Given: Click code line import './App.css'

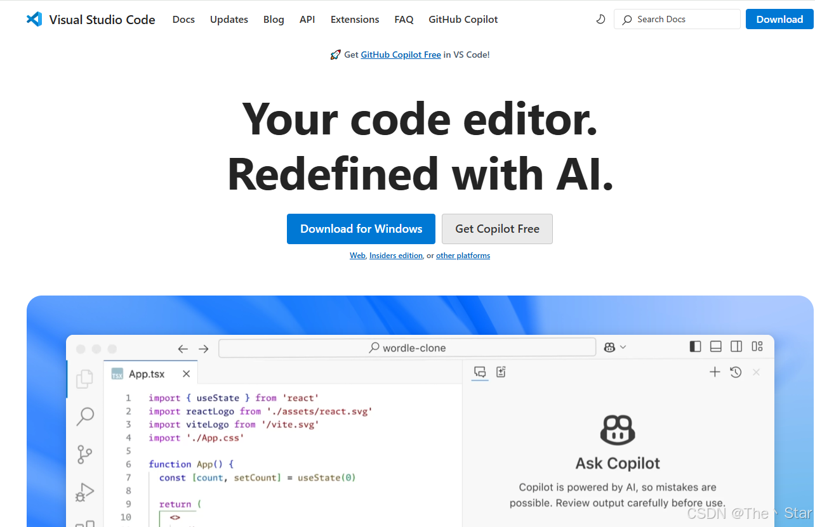Looking at the screenshot, I should 196,438.
